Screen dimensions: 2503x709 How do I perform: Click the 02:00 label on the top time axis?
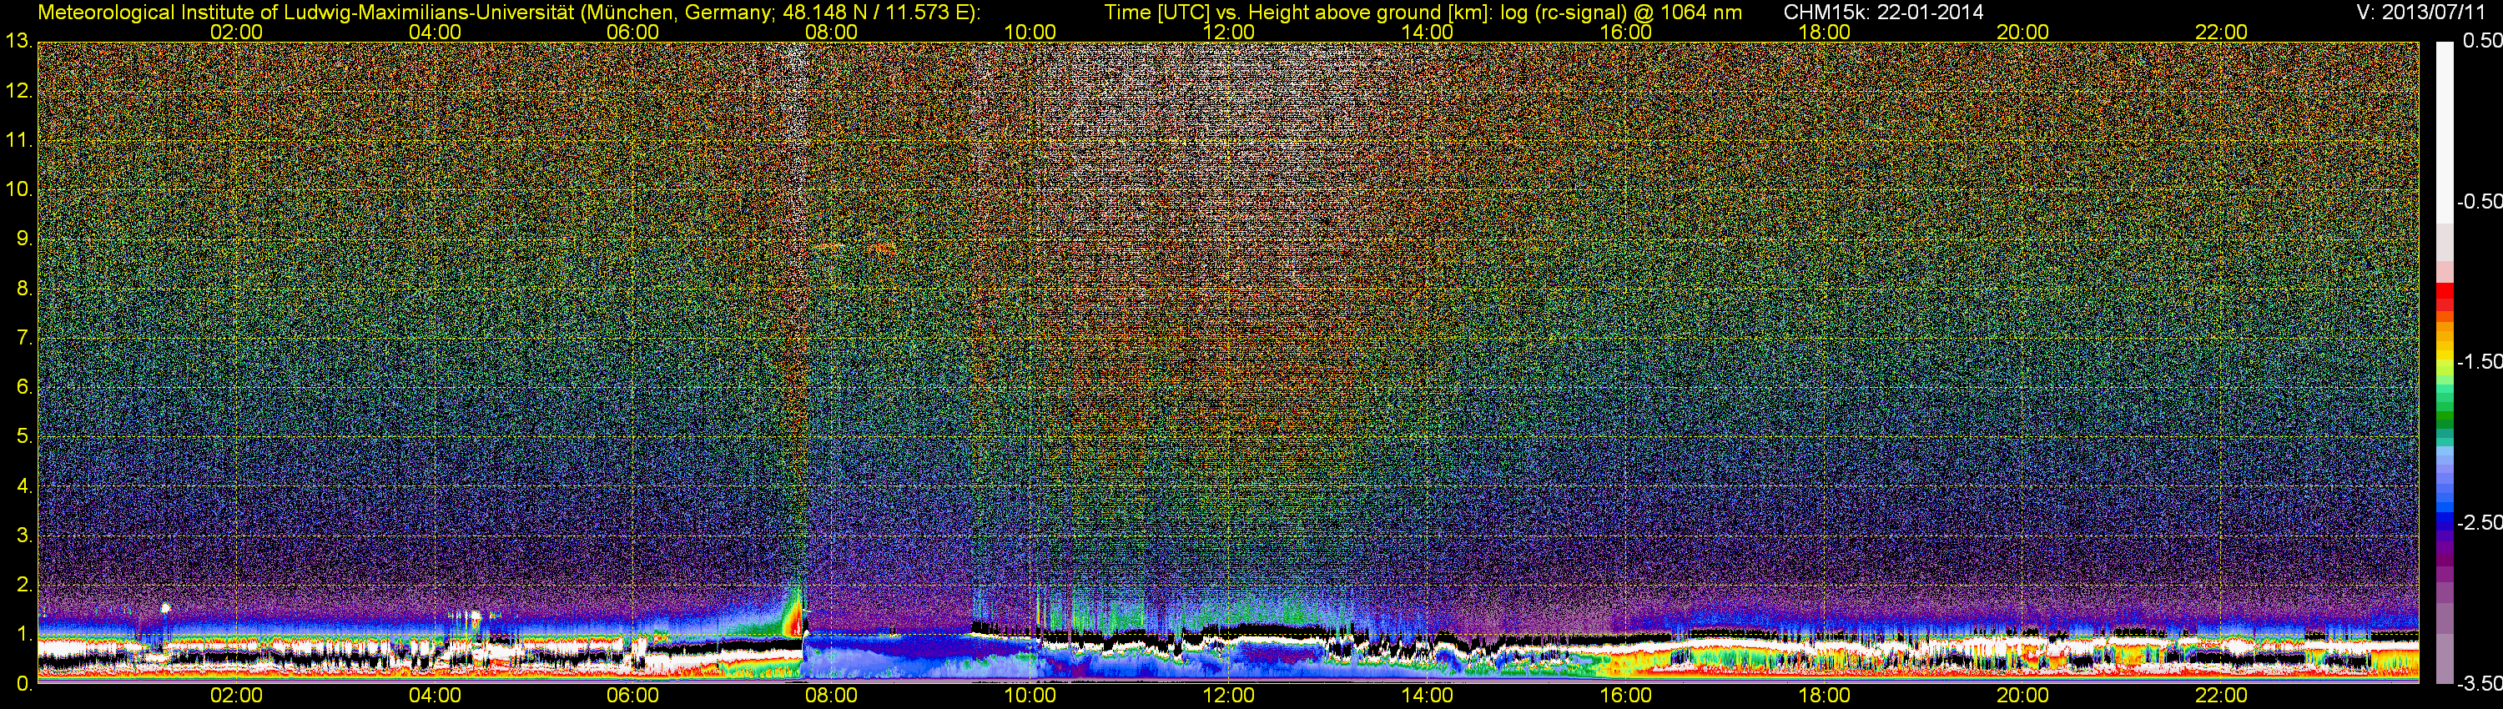[236, 32]
